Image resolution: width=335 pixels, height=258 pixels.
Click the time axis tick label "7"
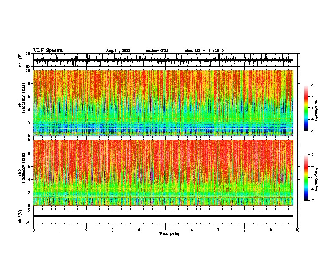click(x=218, y=230)
